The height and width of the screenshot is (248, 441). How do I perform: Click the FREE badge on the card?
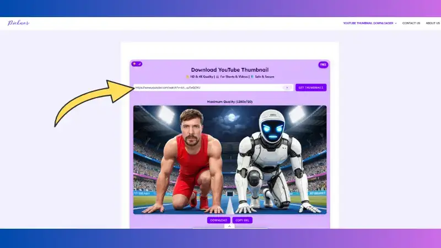(323, 64)
